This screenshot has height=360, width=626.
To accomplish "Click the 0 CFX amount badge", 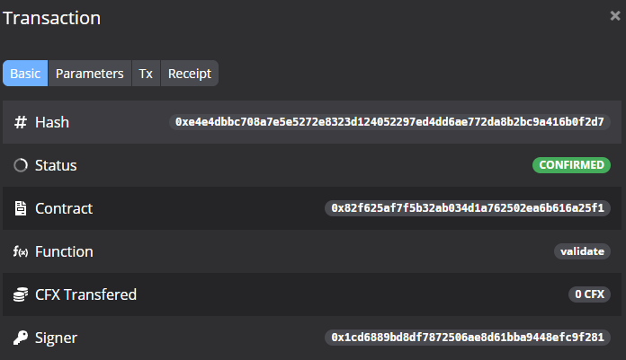I will pos(589,294).
